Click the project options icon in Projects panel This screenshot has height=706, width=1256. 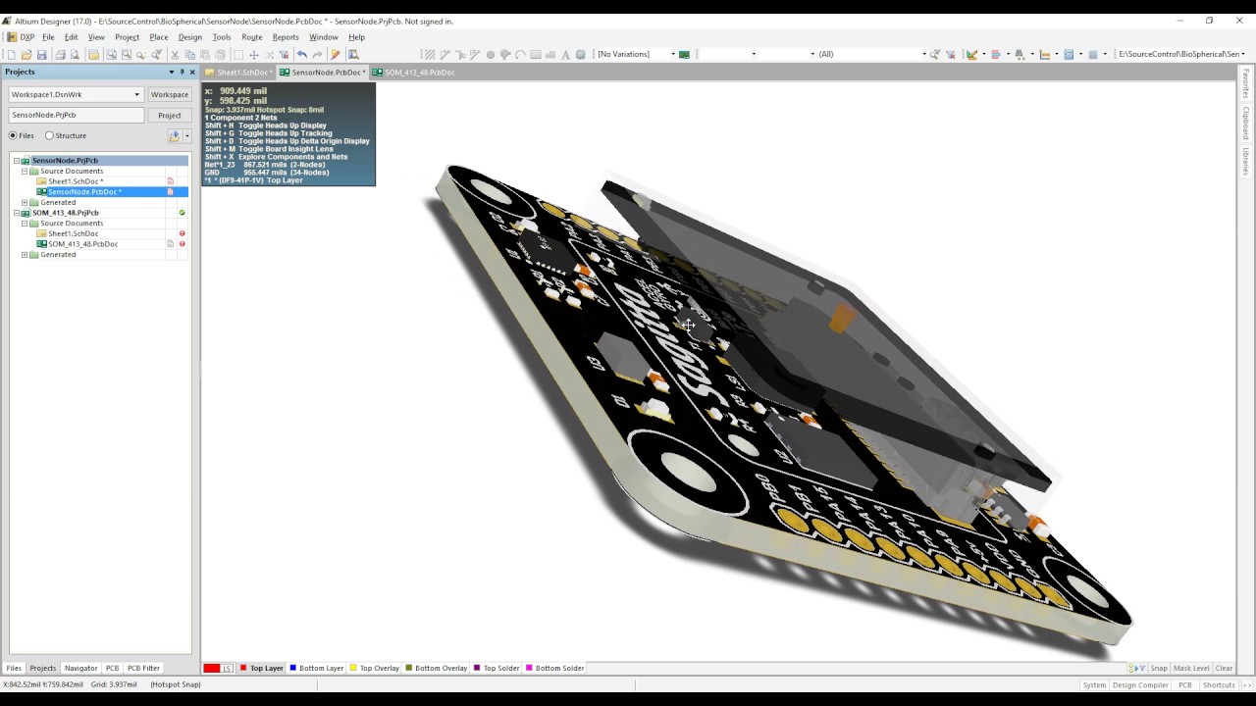click(x=175, y=135)
